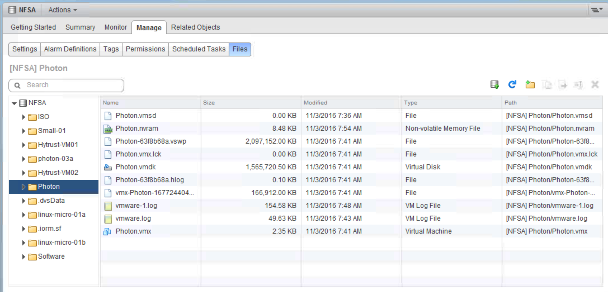This screenshot has width=608, height=292.
Task: Expand the Hytrust-VM01 folder arrow
Action: pos(23,145)
